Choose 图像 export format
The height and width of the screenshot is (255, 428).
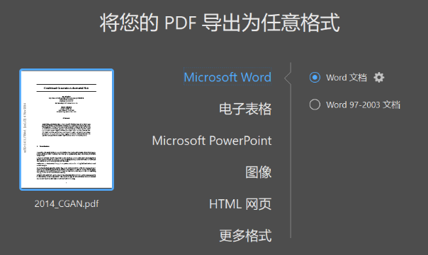tap(258, 172)
